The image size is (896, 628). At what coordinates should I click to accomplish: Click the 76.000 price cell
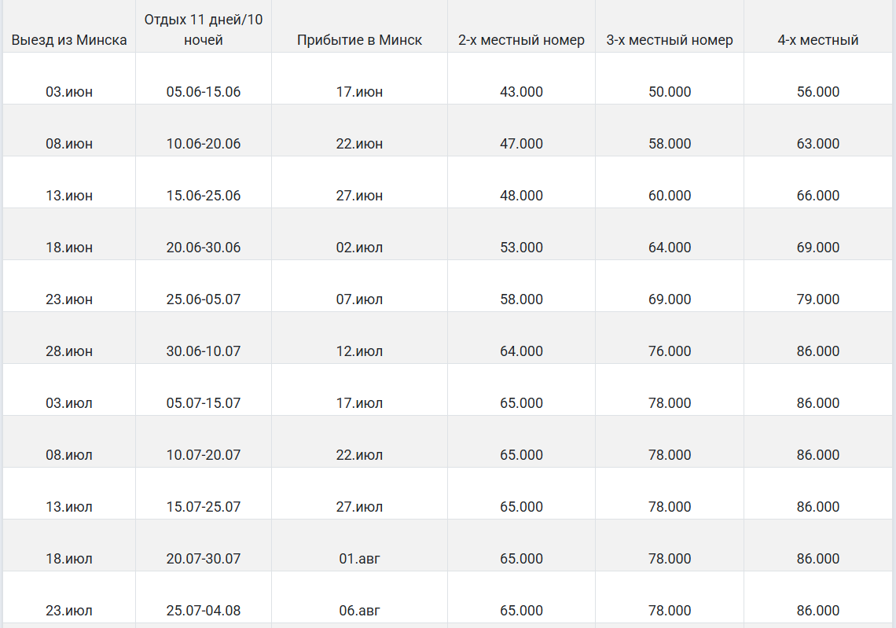coord(669,351)
